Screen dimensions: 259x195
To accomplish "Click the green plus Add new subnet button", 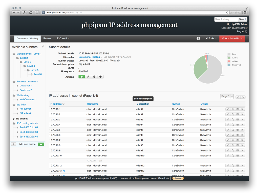I will point(41,144).
